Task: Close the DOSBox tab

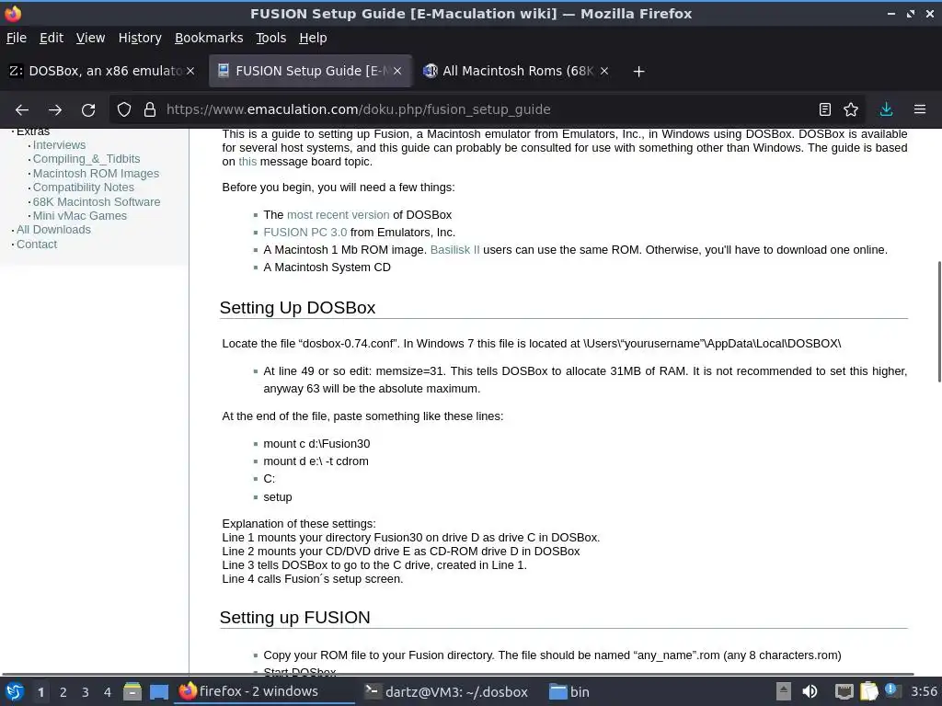Action: pos(190,71)
